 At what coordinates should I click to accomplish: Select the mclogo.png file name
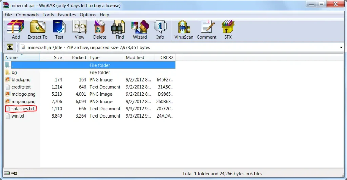23,94
